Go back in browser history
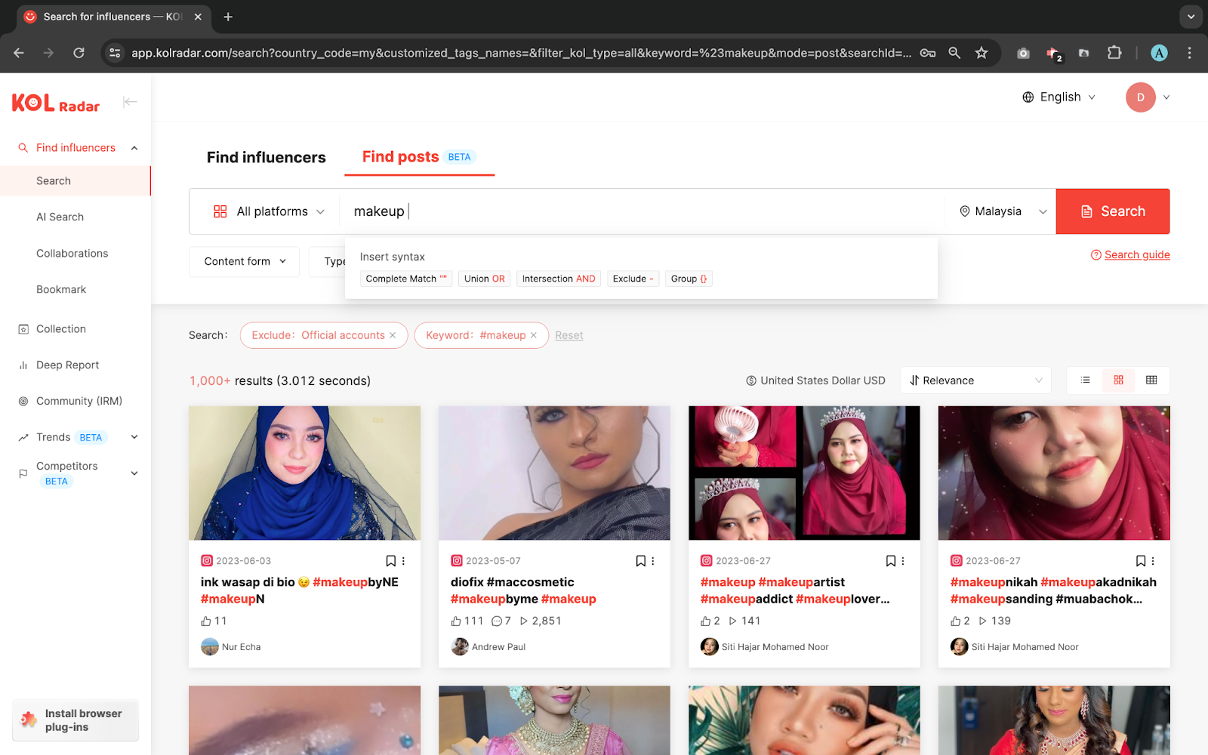 click(19, 53)
